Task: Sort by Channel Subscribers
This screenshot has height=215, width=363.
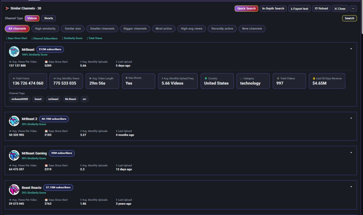Action: tap(44, 38)
